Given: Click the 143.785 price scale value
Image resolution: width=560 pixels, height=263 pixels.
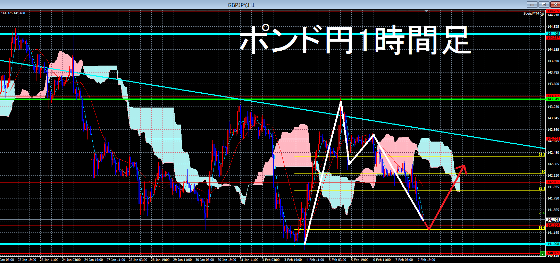Looking at the screenshot, I should tap(553, 73).
